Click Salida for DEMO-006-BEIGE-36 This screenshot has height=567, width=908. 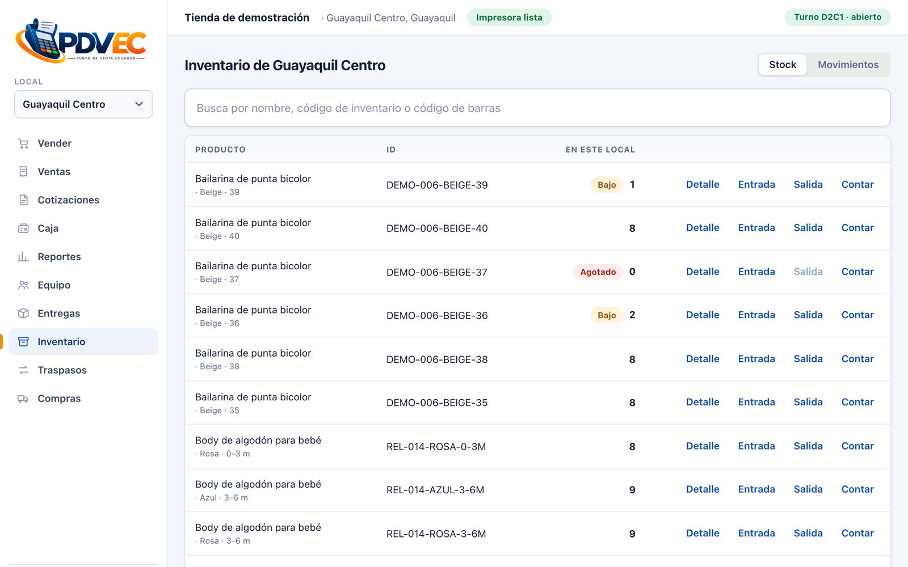(808, 315)
